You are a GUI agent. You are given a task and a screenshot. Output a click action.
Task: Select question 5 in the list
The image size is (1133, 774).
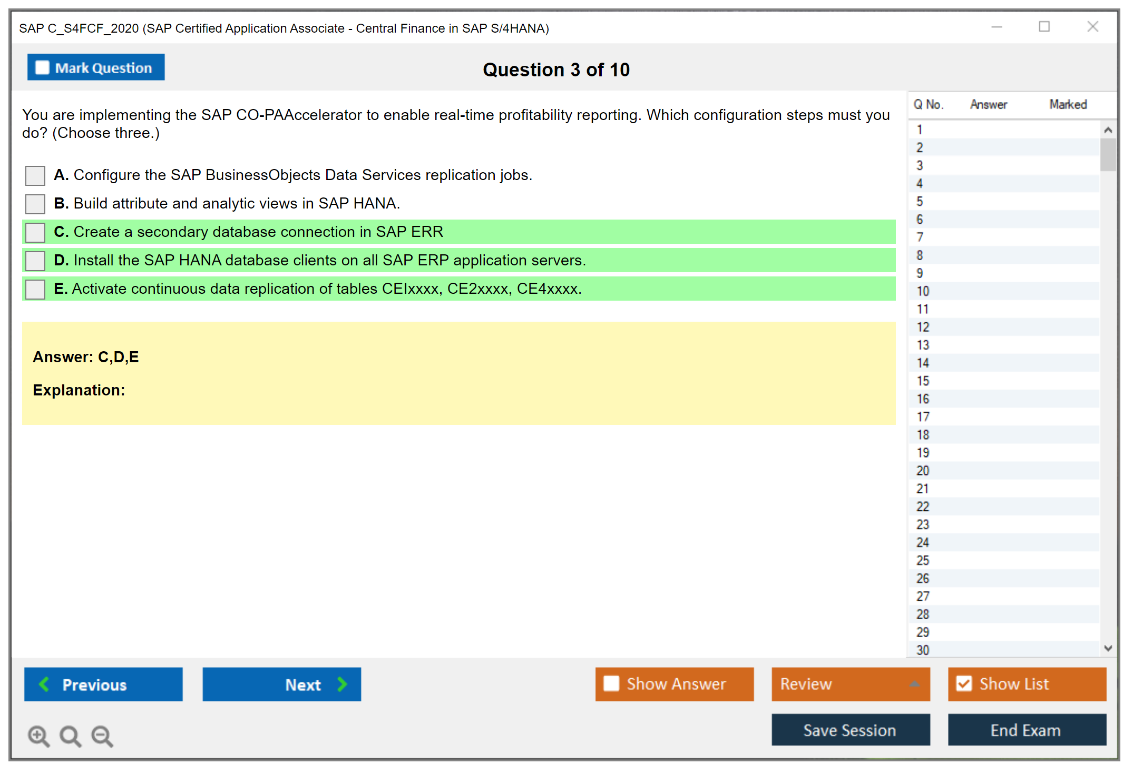pyautogui.click(x=920, y=202)
